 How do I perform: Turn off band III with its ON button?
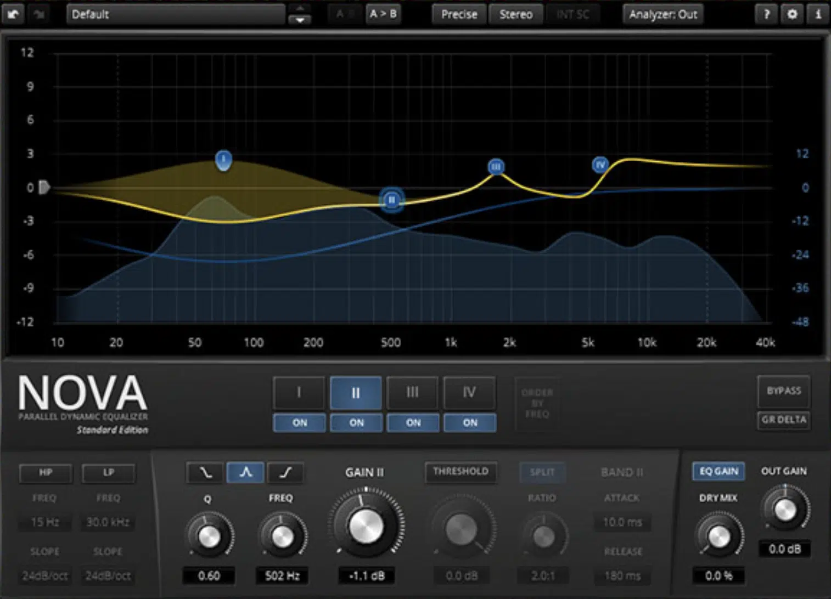pyautogui.click(x=413, y=423)
